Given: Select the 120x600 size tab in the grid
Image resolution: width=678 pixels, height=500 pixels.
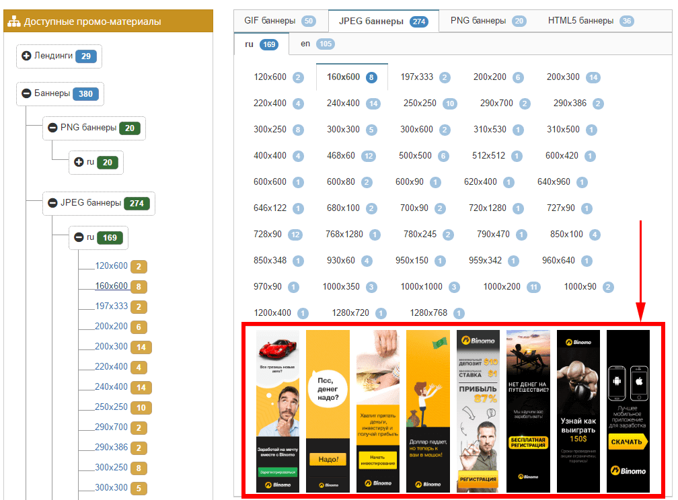Looking at the screenshot, I should [x=278, y=77].
